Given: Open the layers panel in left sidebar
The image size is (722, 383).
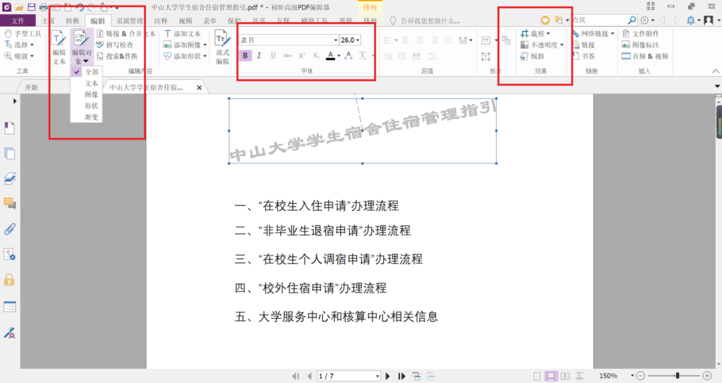Looking at the screenshot, I should tap(9, 178).
